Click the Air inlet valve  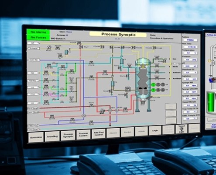pyautogui.click(x=46, y=102)
